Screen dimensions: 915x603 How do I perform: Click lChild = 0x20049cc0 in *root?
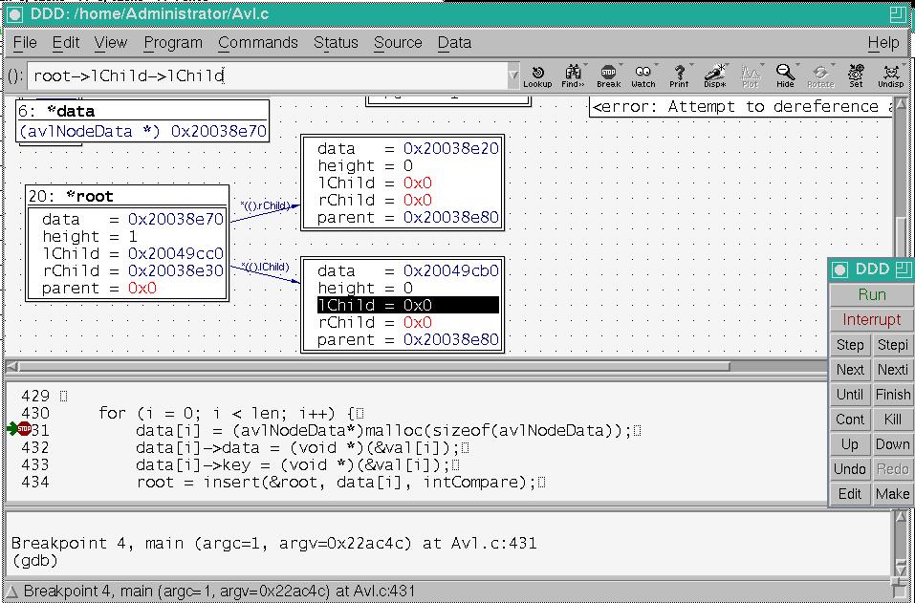pos(133,253)
